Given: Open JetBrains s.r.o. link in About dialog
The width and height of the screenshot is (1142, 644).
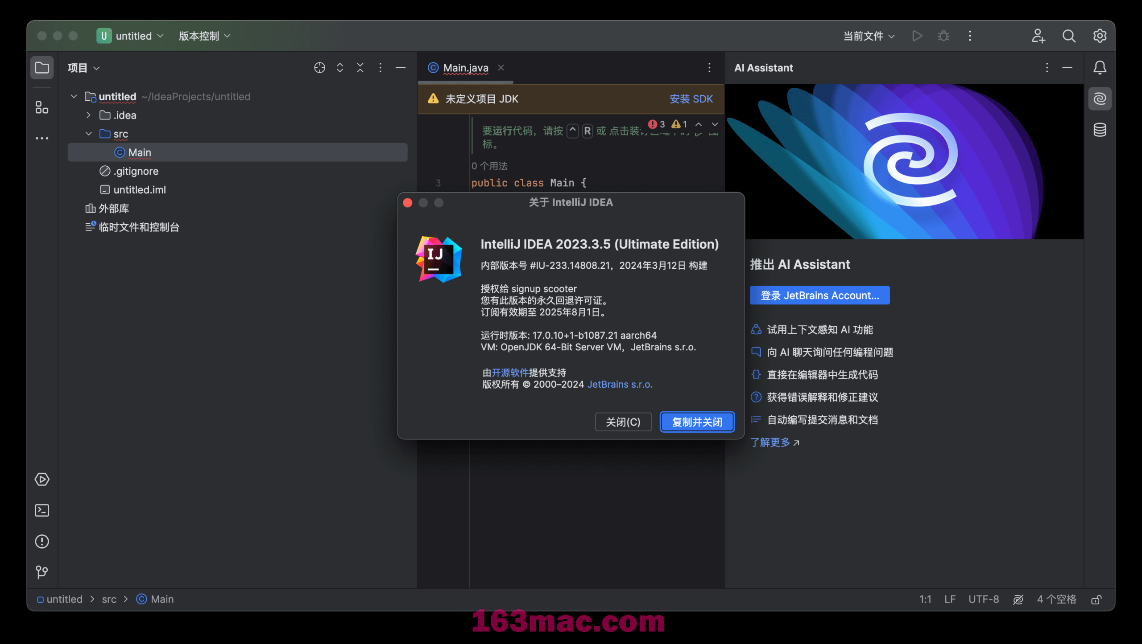Looking at the screenshot, I should [619, 384].
